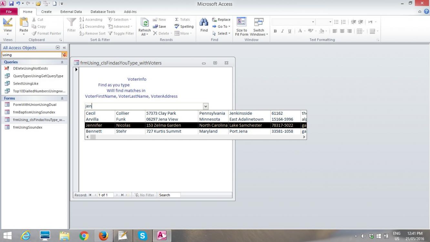Open Switch Windows menu
The image size is (430, 242).
[x=259, y=26]
